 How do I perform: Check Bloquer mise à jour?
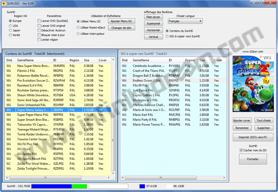(x=39, y=35)
